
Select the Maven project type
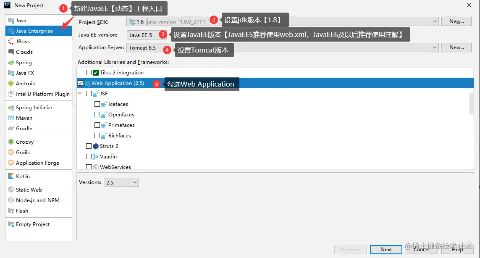tap(39, 118)
